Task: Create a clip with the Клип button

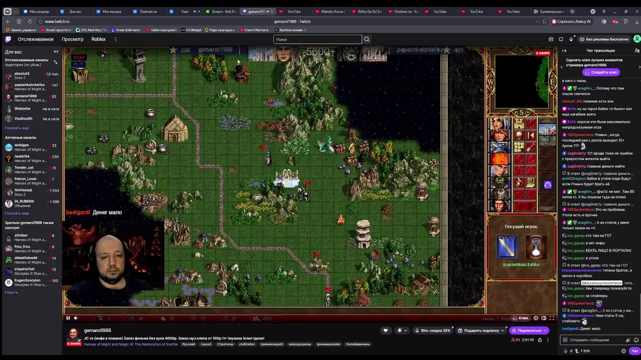Action: (x=521, y=318)
